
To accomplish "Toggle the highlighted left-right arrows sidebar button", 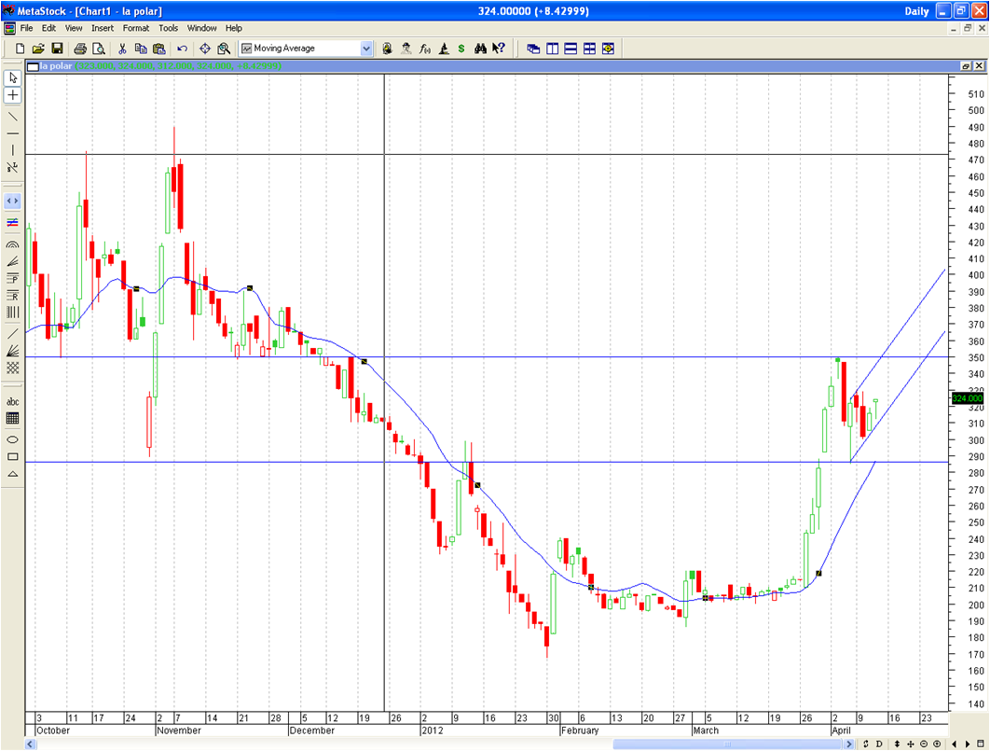I will [13, 201].
